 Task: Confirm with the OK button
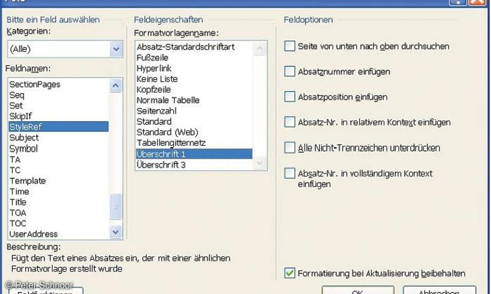(358, 291)
